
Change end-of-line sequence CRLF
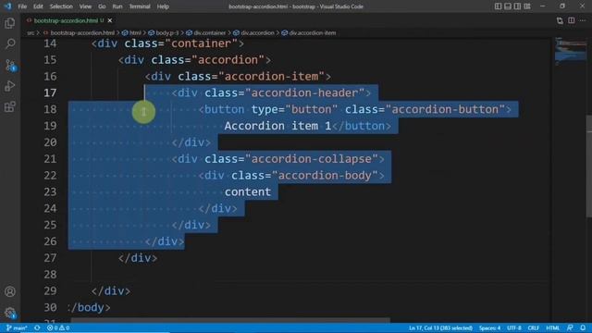(x=534, y=328)
